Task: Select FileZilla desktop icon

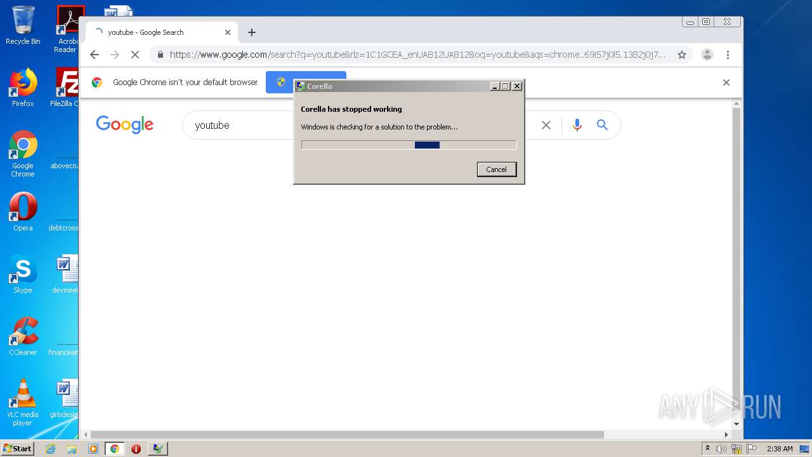Action: point(65,88)
